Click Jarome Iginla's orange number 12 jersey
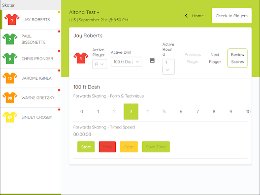260x195 pixels. (x=10, y=78)
